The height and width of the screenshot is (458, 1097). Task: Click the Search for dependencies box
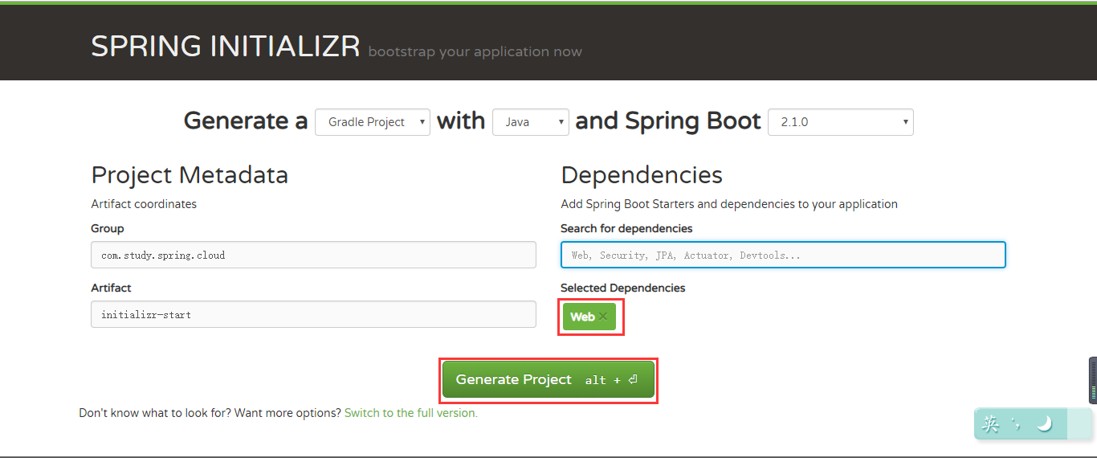[x=783, y=255]
